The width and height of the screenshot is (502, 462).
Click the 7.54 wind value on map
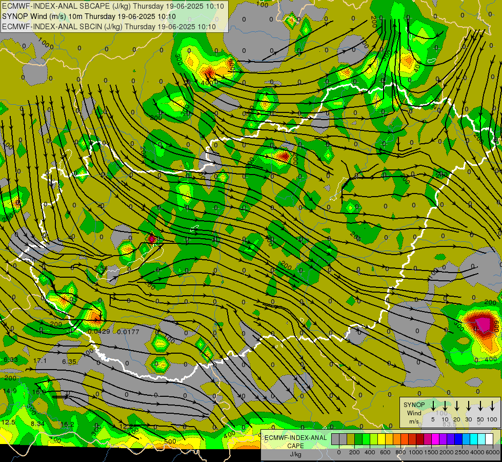pos(101,268)
